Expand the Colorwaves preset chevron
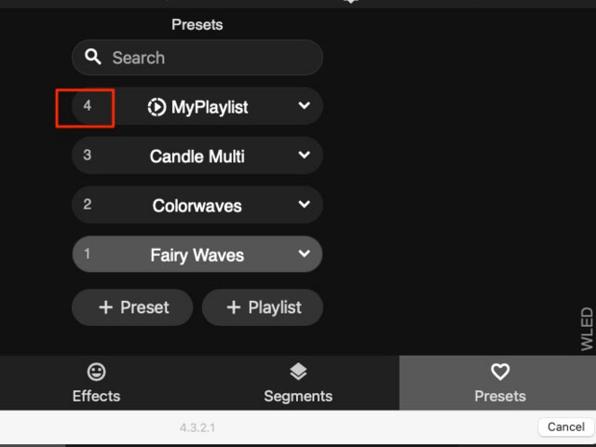The image size is (596, 447). (304, 205)
